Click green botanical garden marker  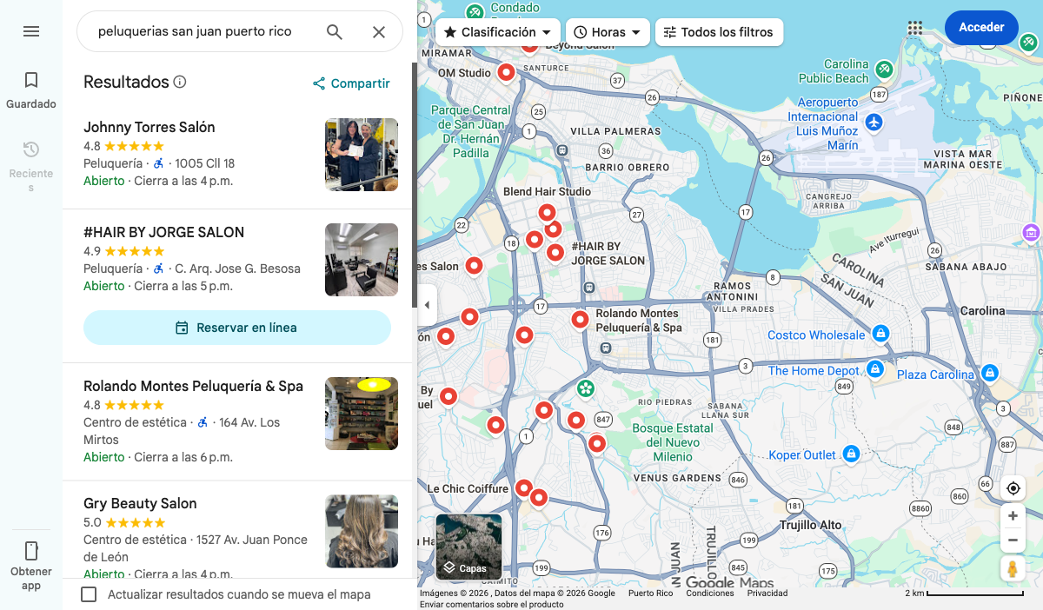click(585, 388)
